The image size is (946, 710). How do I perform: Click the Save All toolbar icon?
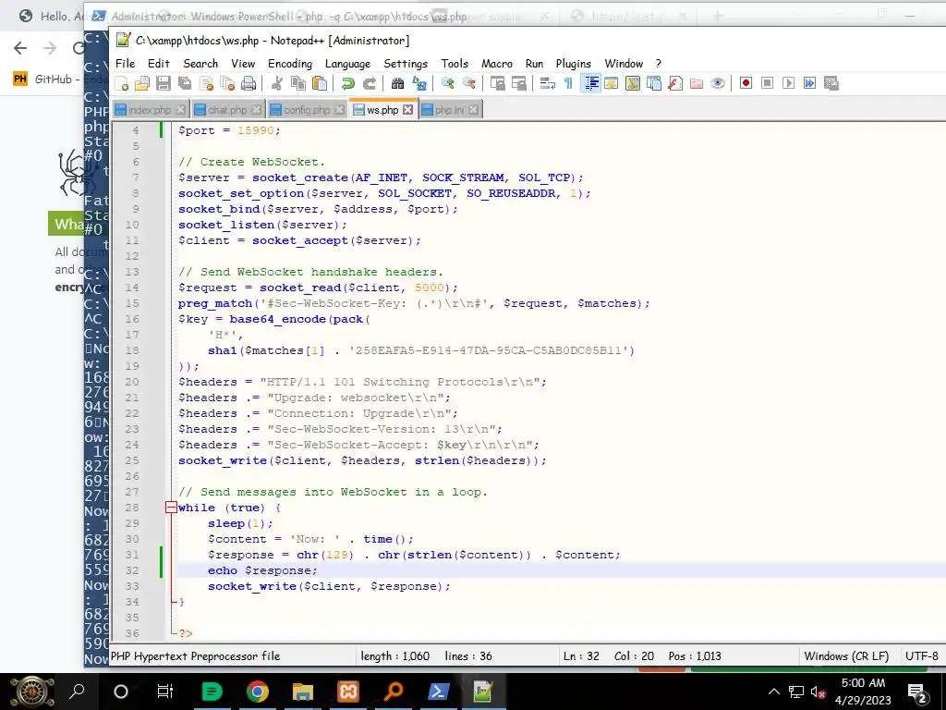click(185, 83)
